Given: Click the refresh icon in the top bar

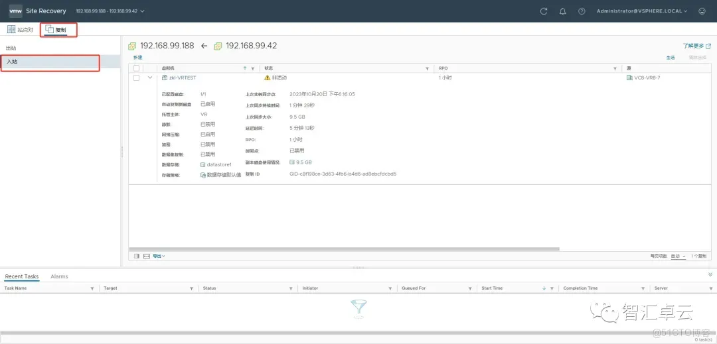Looking at the screenshot, I should pyautogui.click(x=544, y=11).
